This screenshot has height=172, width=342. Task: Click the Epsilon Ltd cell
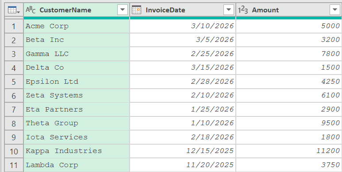click(x=77, y=82)
